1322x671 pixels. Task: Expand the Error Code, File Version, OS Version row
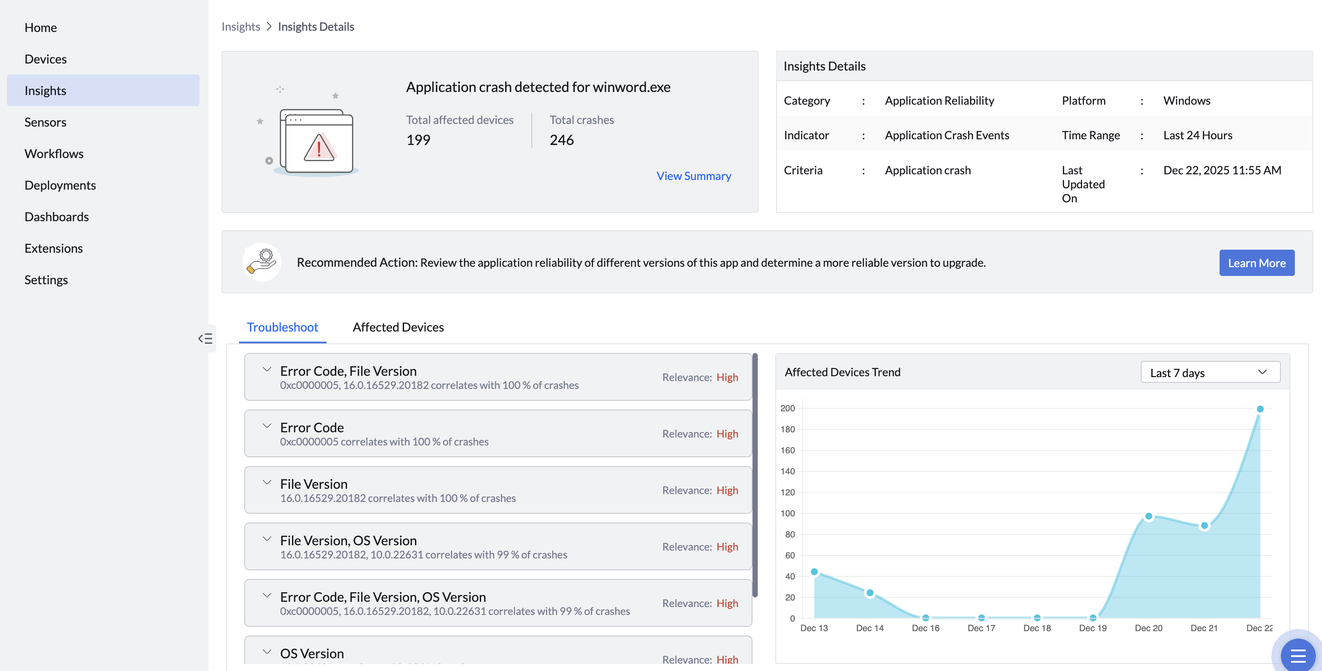tap(267, 596)
